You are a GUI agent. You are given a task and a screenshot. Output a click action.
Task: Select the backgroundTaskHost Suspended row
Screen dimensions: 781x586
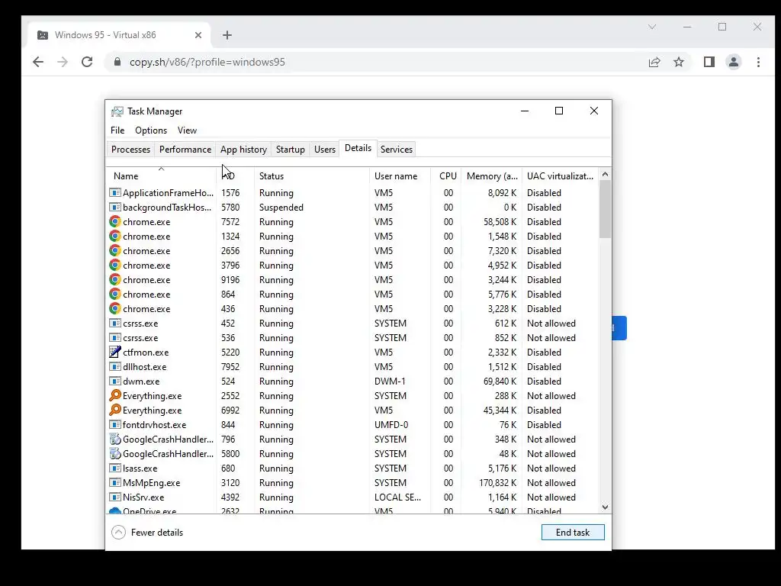[x=352, y=208]
